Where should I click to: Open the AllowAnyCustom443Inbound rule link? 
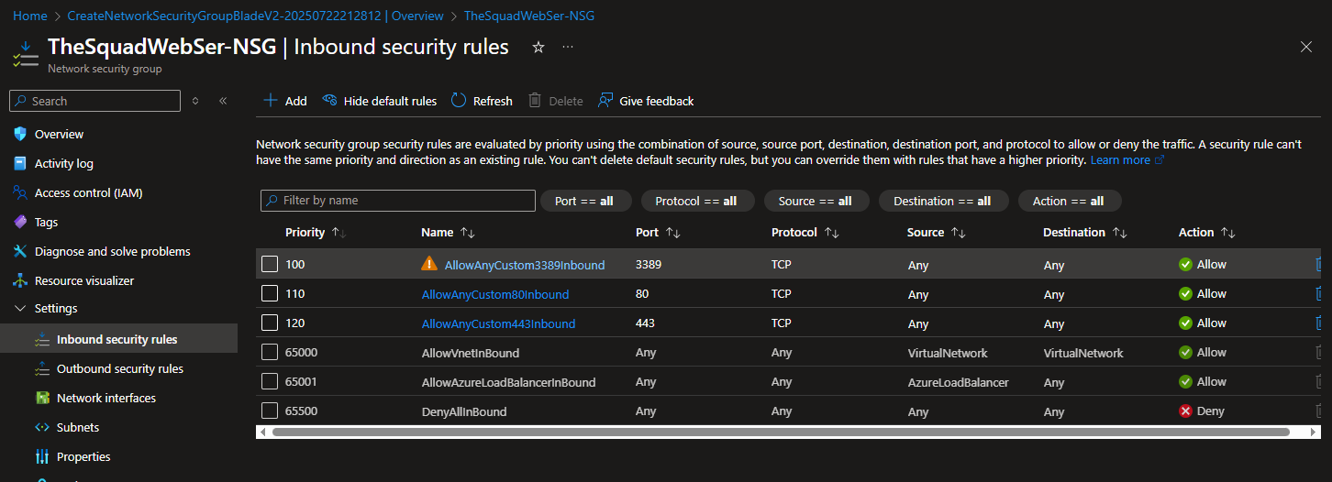point(499,323)
